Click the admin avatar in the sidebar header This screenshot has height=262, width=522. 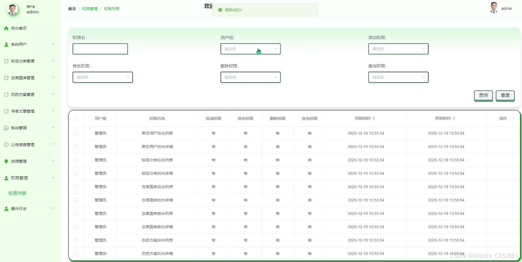coord(13,9)
